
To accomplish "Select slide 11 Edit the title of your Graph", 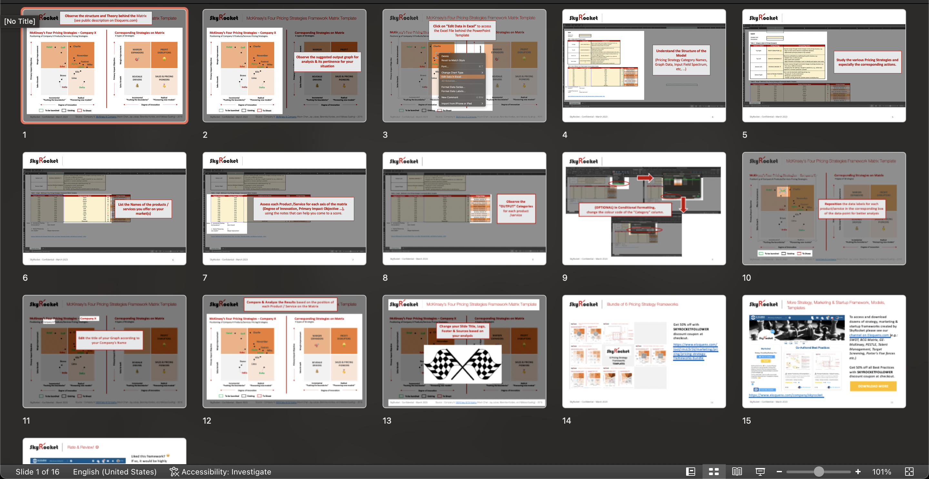I will (x=105, y=351).
